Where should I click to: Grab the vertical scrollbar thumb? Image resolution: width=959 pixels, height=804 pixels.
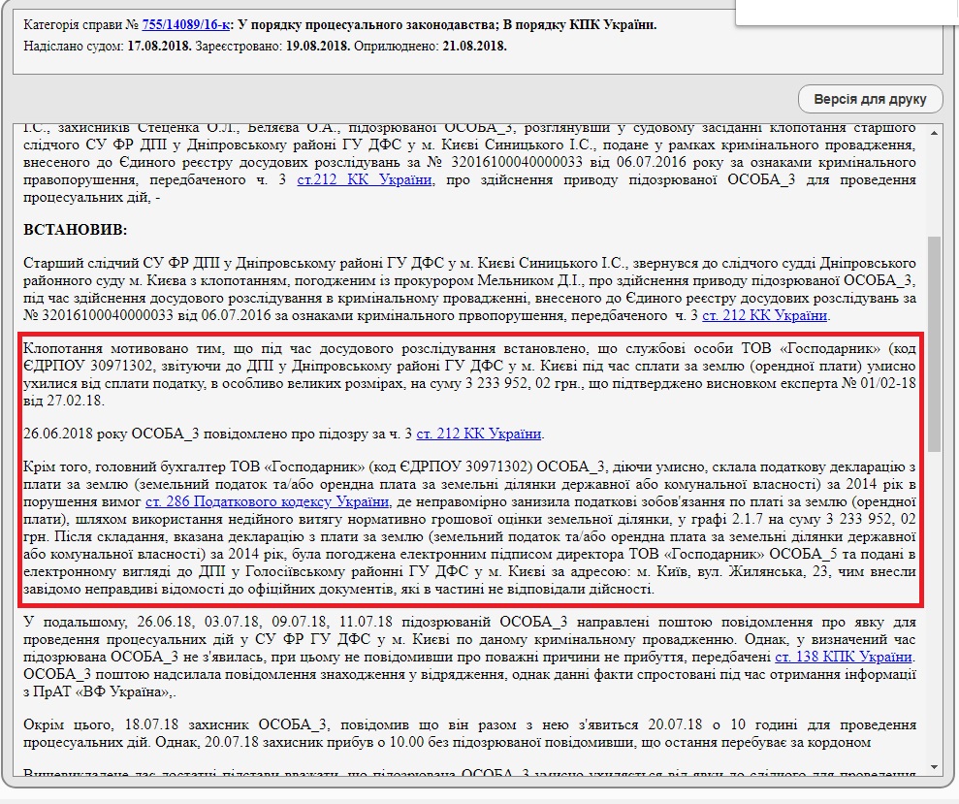pyautogui.click(x=933, y=339)
